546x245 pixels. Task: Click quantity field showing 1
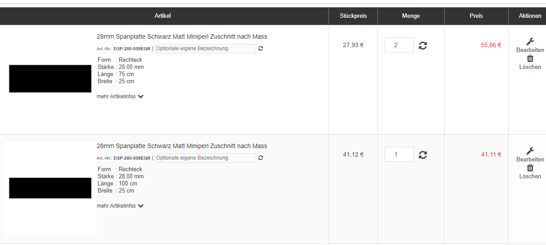pos(399,154)
